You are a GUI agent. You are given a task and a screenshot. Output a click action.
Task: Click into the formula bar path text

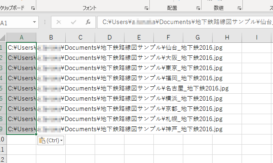point(184,23)
